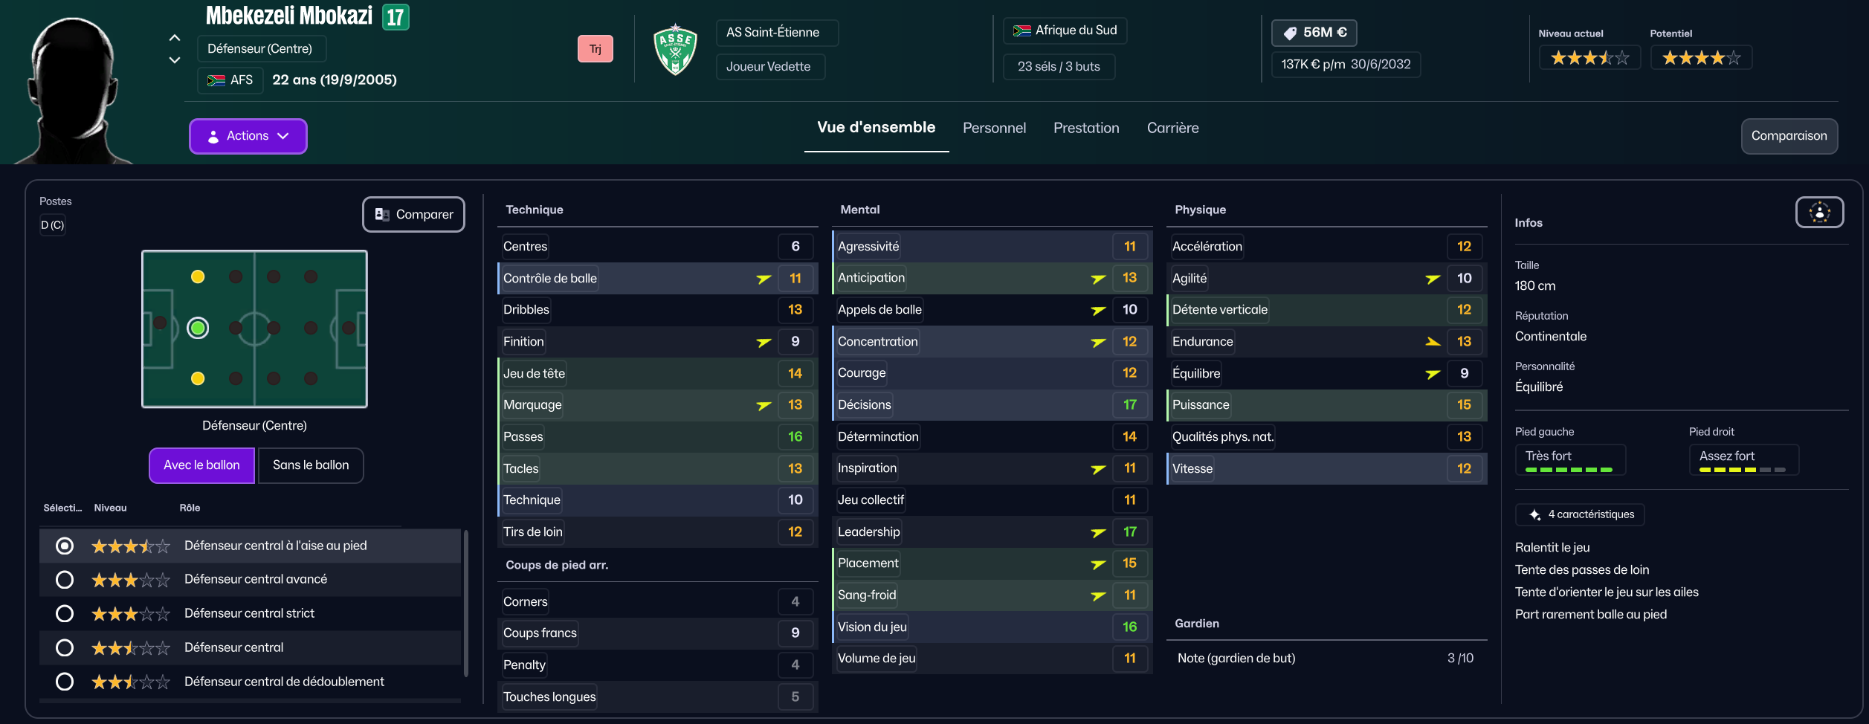Viewport: 1869px width, 724px height.
Task: Click the AS Saint-Étienne club crest
Action: [675, 50]
